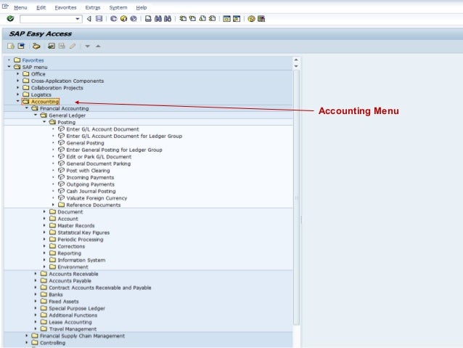Click the SAP Menu icon

21,46
